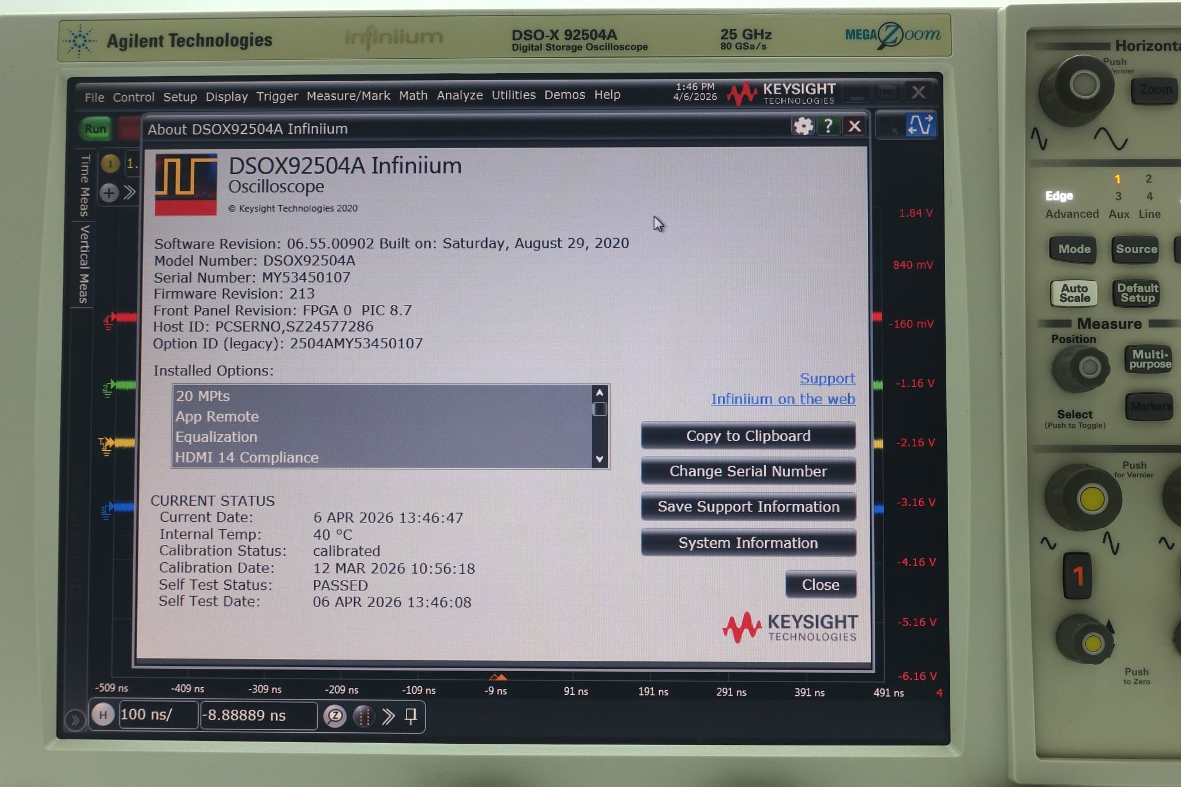Viewport: 1181px width, 787px height.
Task: Open the Analyze menu
Action: coord(460,95)
